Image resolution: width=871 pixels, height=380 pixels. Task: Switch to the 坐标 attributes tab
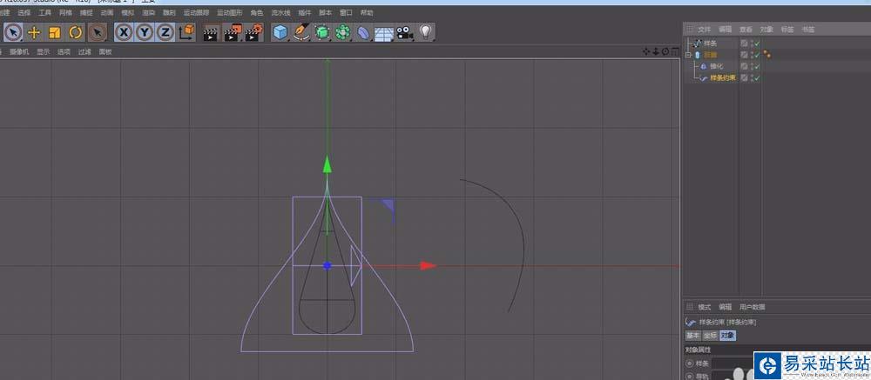710,335
